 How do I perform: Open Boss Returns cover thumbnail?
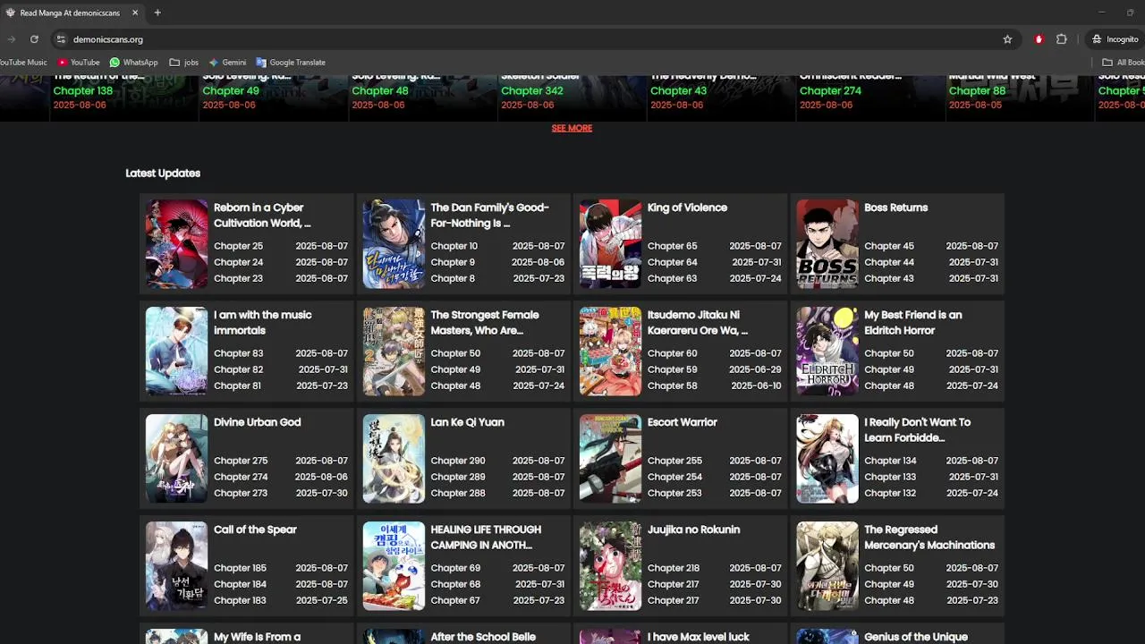827,244
